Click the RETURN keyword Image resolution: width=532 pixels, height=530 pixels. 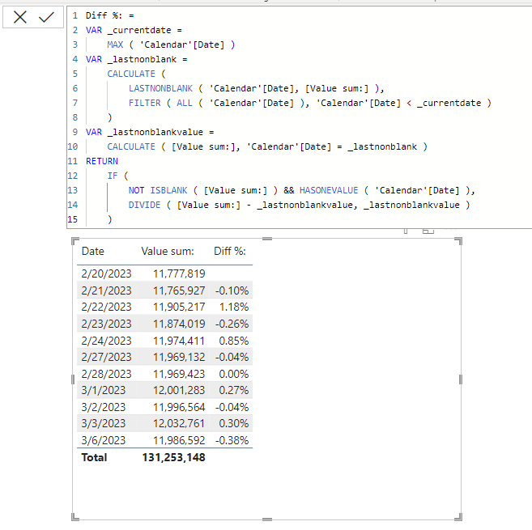coord(102,161)
